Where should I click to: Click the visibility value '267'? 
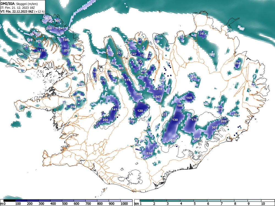click(x=158, y=97)
